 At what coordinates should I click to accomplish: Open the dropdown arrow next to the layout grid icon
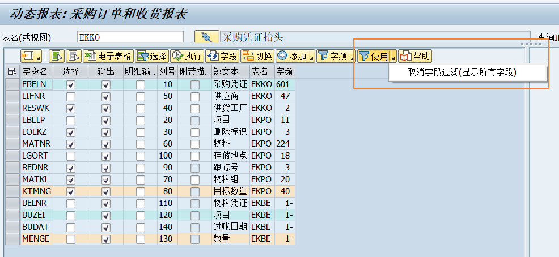coord(39,56)
